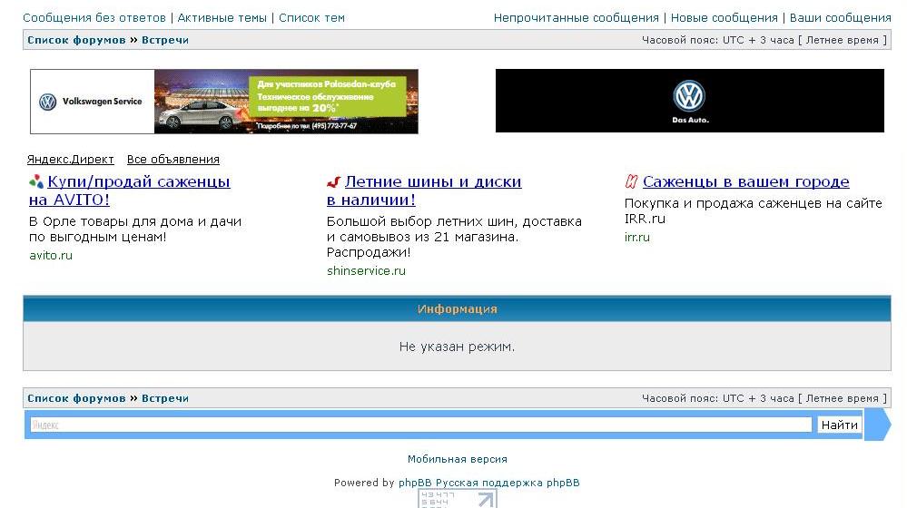Viewport: 907px width, 508px height.
Task: Click the site counter icon at page bottom
Action: tap(458, 499)
